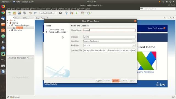Toggle Show On Startup checkbox
The width and height of the screenshot is (176, 99).
click(164, 28)
